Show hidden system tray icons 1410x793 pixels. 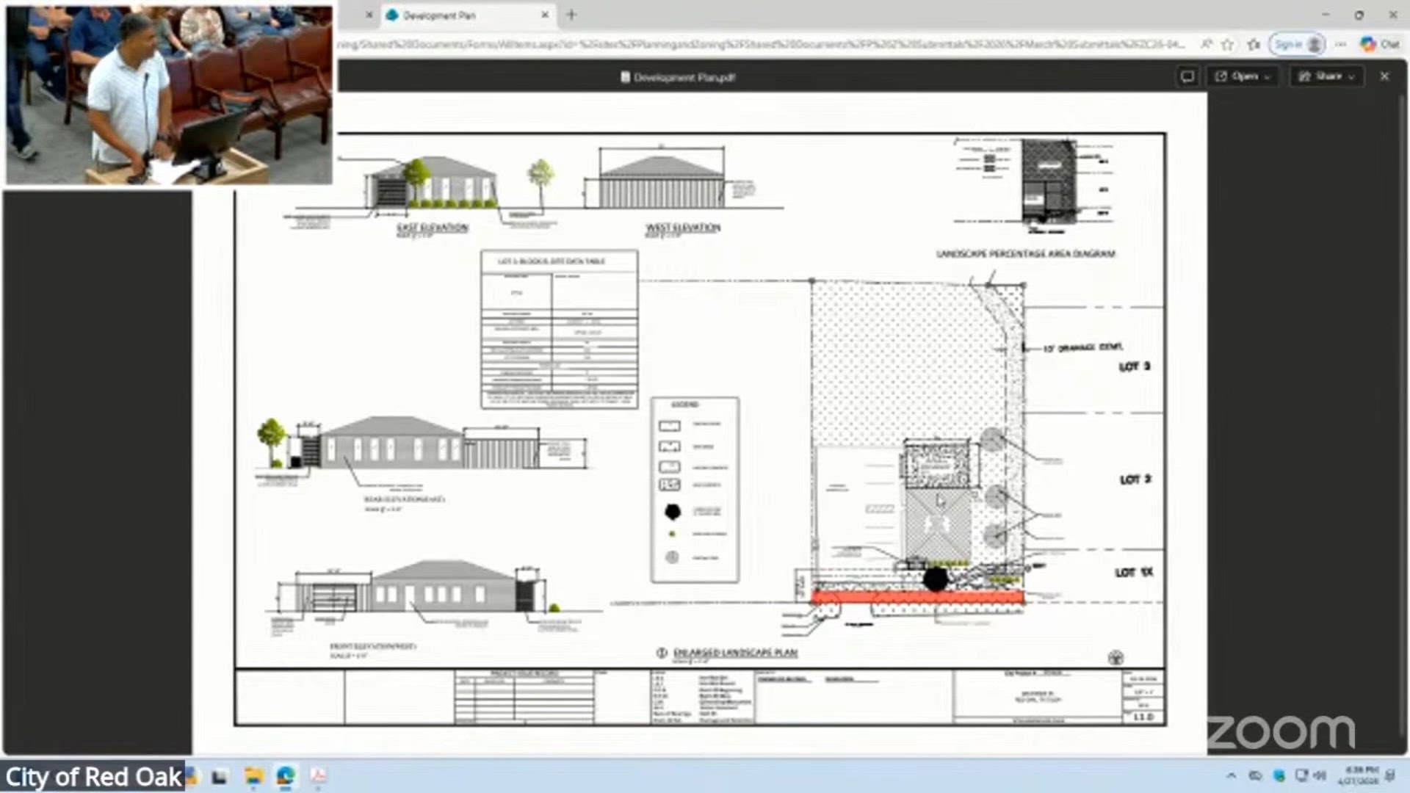pos(1232,775)
